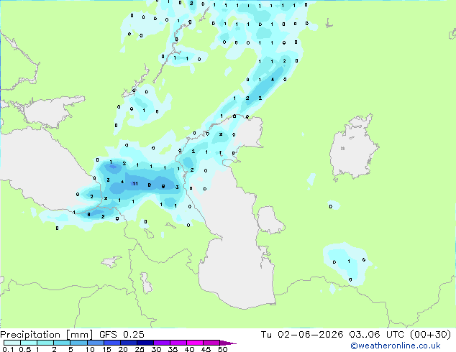
Task: Pick the 1–2 mm legend color swatch
Action: pyautogui.click(x=45, y=343)
